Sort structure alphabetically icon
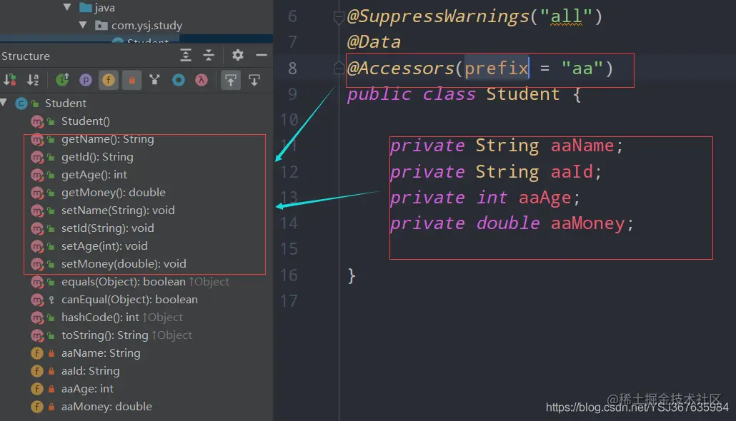Image resolution: width=736 pixels, height=421 pixels. (33, 80)
